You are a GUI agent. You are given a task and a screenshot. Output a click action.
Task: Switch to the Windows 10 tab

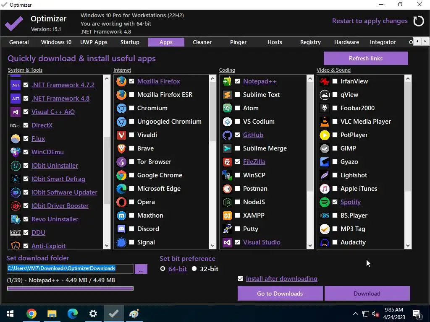pyautogui.click(x=56, y=42)
